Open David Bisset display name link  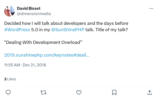(x=29, y=8)
